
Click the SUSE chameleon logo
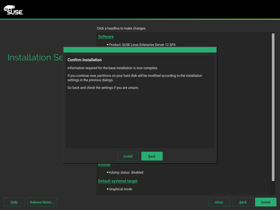click(x=13, y=10)
